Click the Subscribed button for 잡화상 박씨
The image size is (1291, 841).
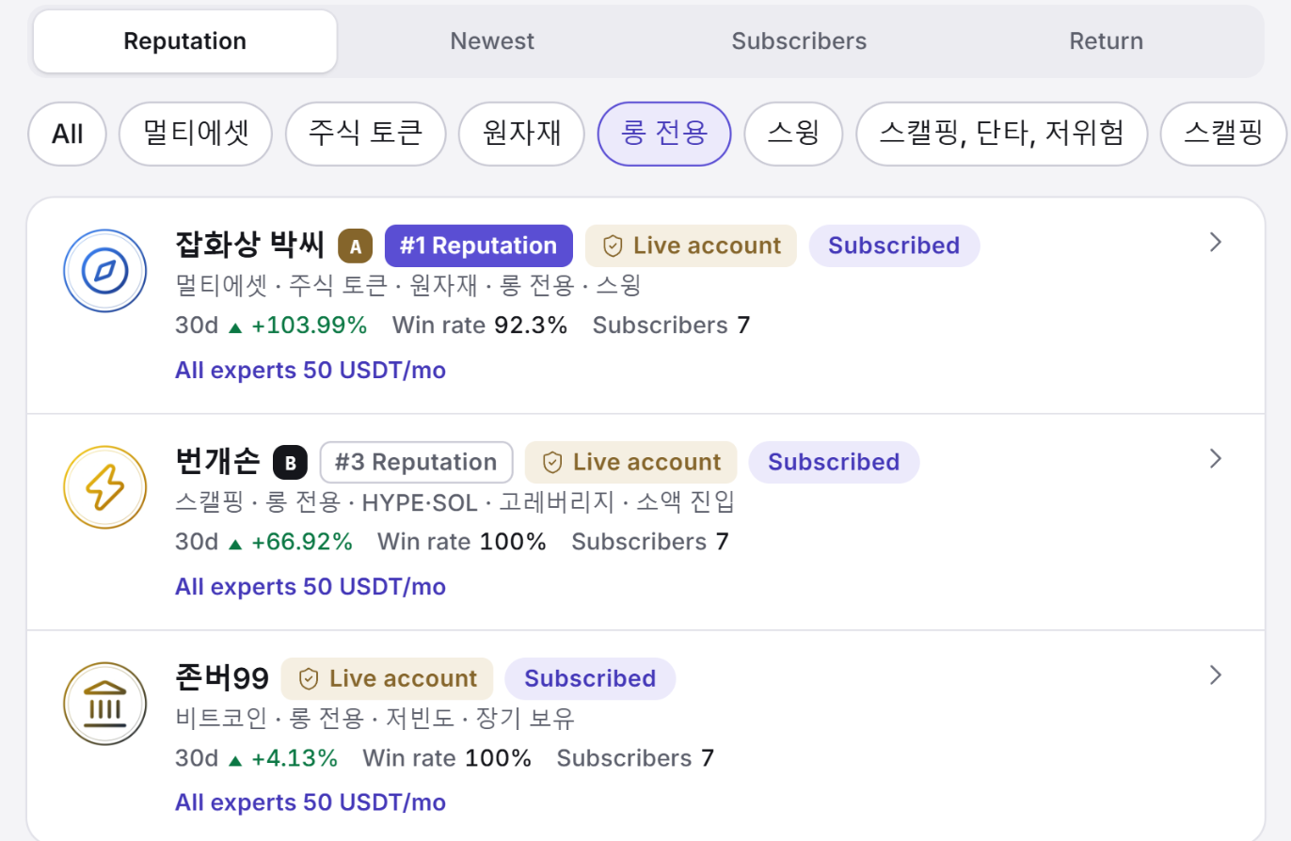pos(894,246)
